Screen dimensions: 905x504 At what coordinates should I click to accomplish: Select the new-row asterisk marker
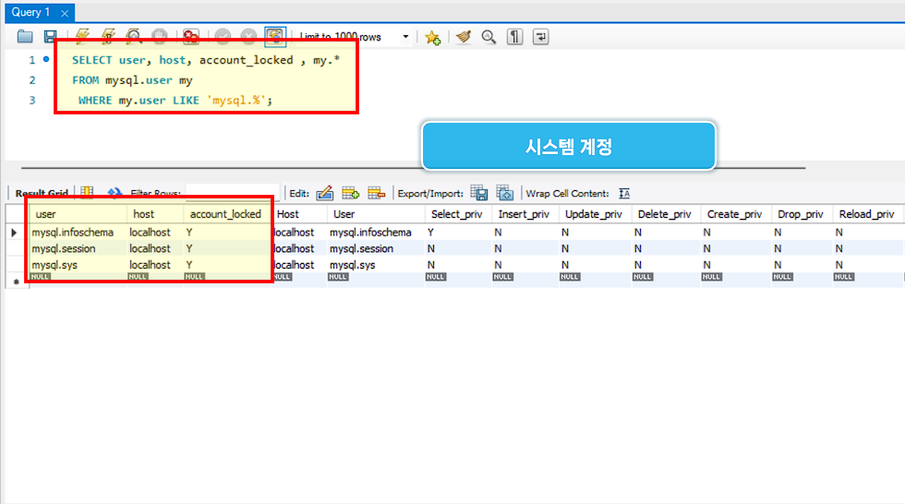pos(17,282)
